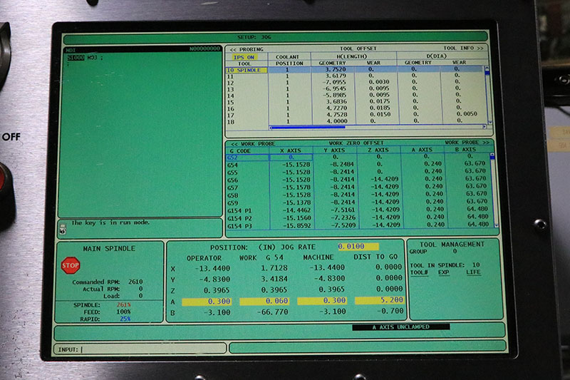
Task: Click scroll up arrow in tool offset table
Action: [487, 69]
